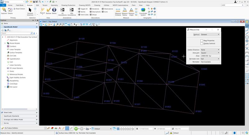Start the Measure Angle tool
This screenshot has width=249, height=135.
[131, 12]
